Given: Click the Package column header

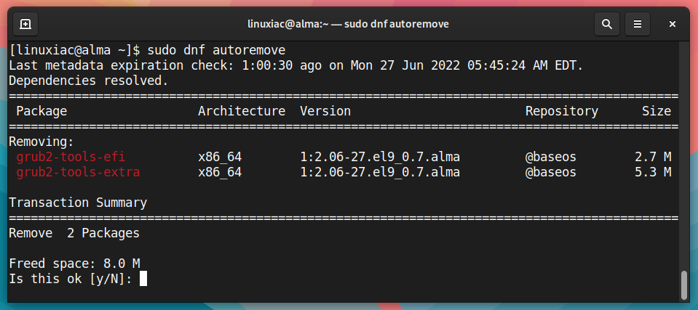Looking at the screenshot, I should point(41,111).
